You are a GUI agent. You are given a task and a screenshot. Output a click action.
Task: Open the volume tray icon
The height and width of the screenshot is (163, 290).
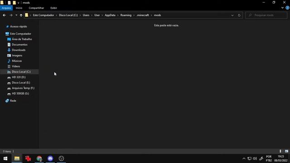(x=255, y=158)
